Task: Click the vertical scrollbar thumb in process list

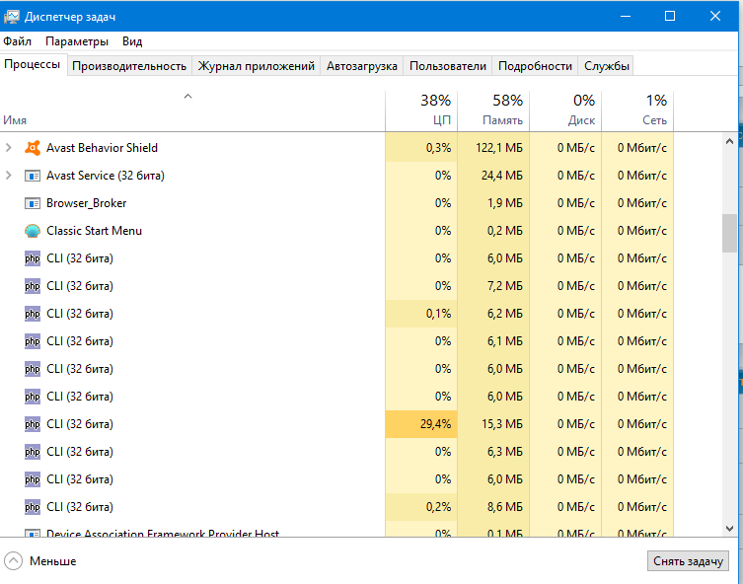Action: [729, 234]
